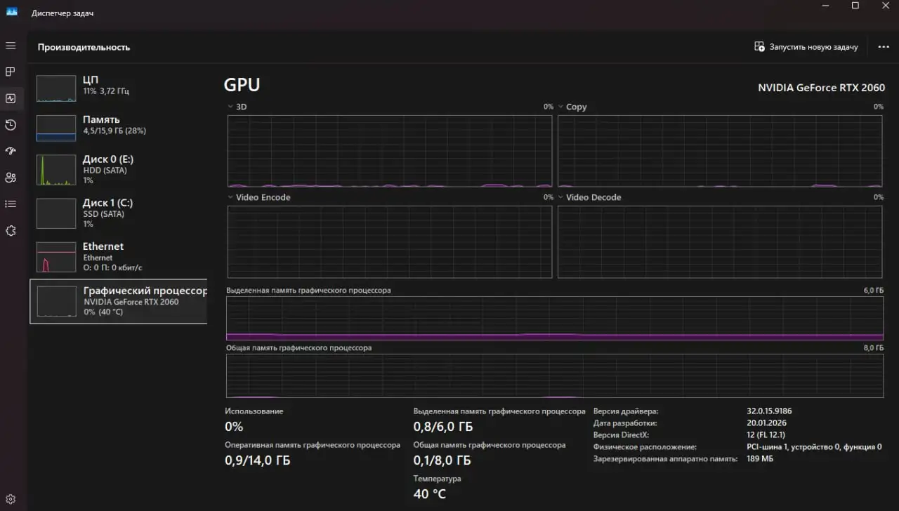Select Память in the performance list
Screen dimensions: 899x511
coord(118,125)
